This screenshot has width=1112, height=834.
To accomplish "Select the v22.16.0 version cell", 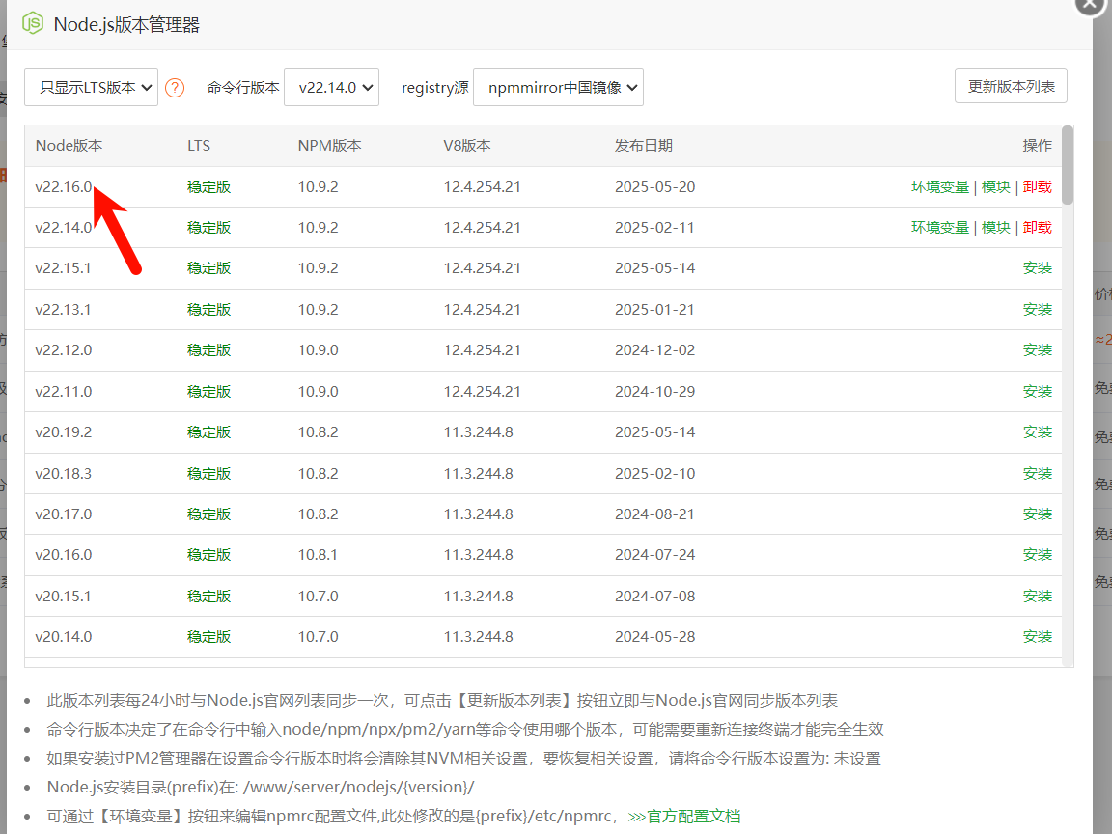I will [63, 186].
